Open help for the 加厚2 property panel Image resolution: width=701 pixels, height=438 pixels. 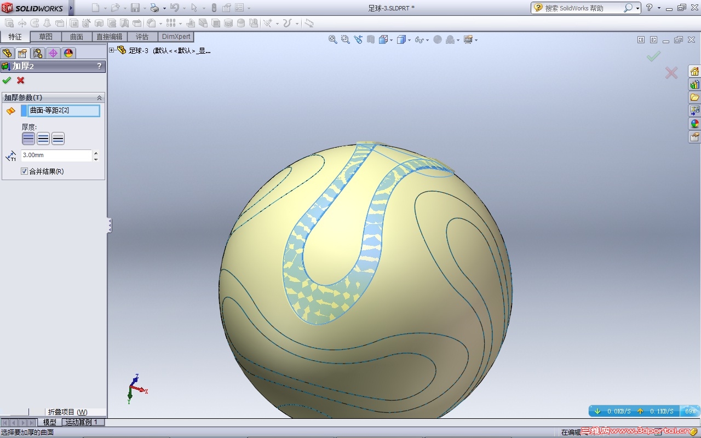99,66
